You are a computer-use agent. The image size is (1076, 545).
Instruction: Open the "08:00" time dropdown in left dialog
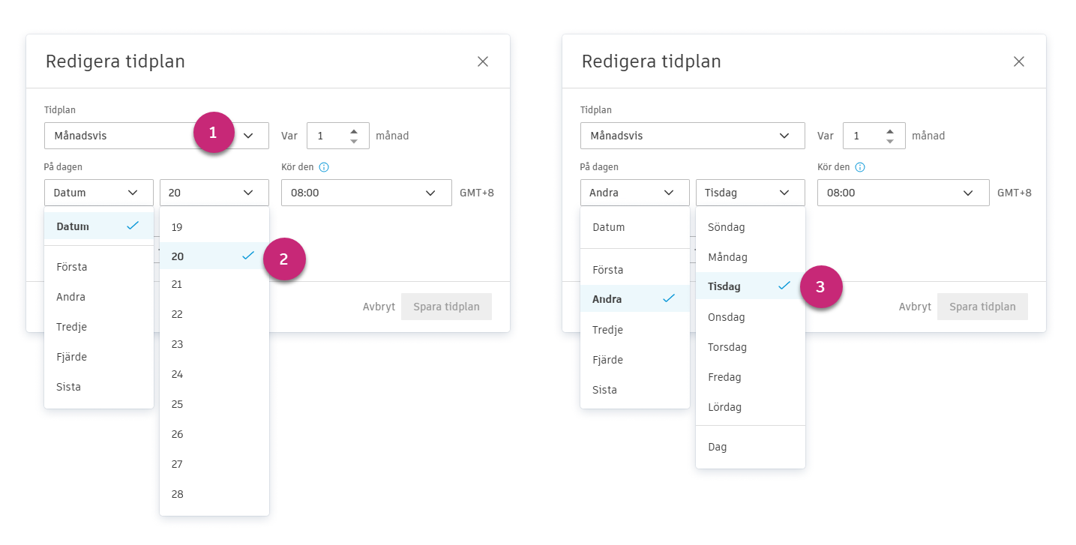click(366, 193)
